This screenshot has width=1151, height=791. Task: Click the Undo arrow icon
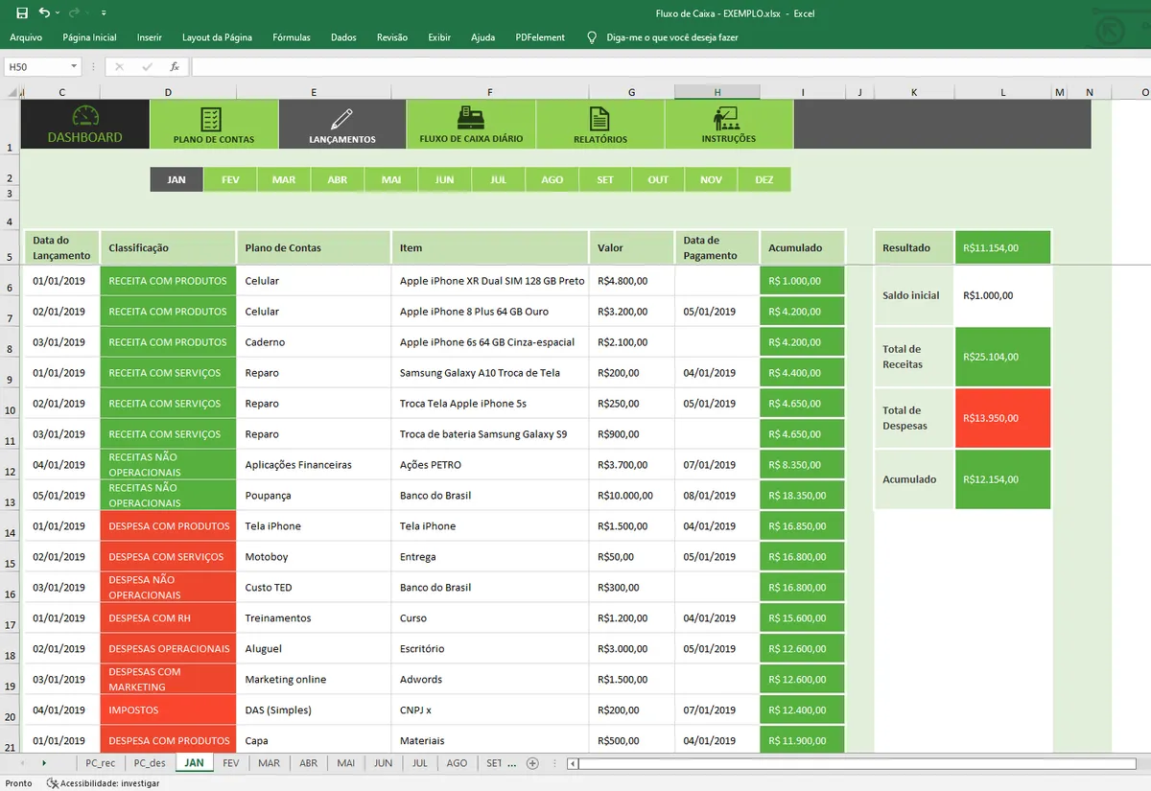coord(44,13)
